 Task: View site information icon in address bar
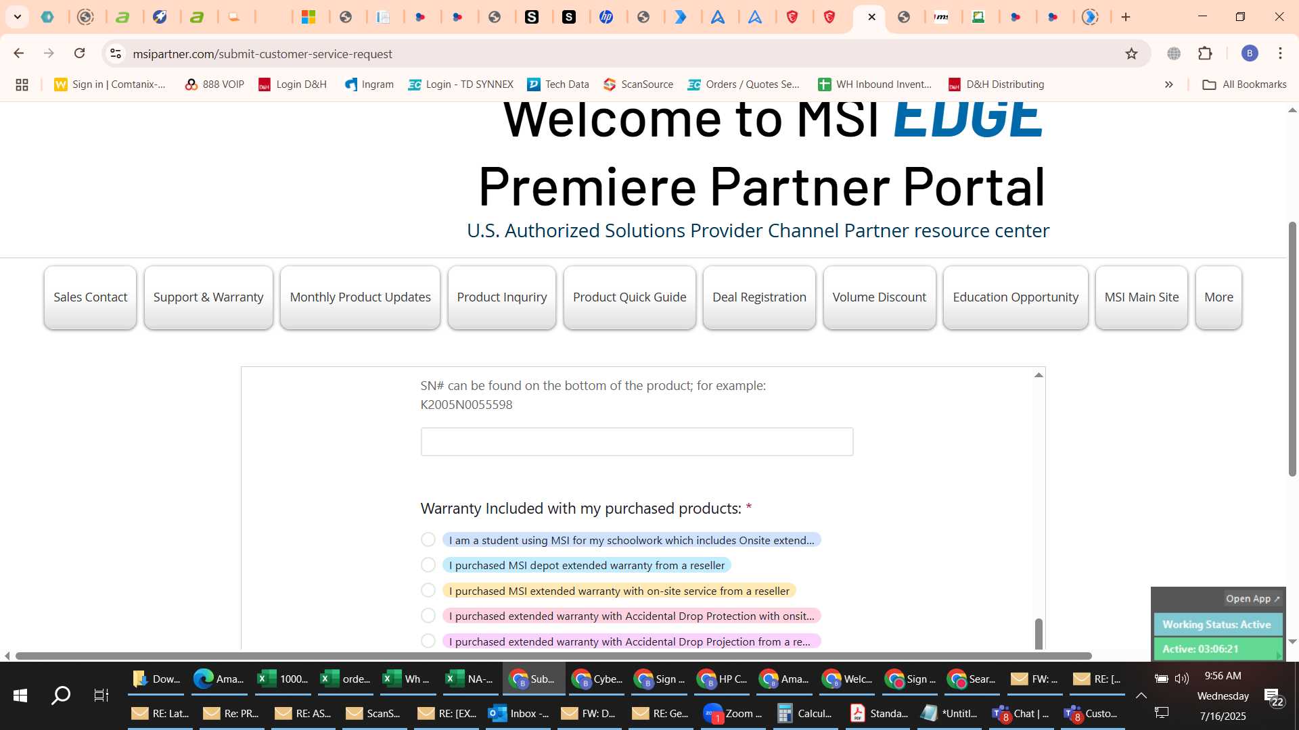116,53
